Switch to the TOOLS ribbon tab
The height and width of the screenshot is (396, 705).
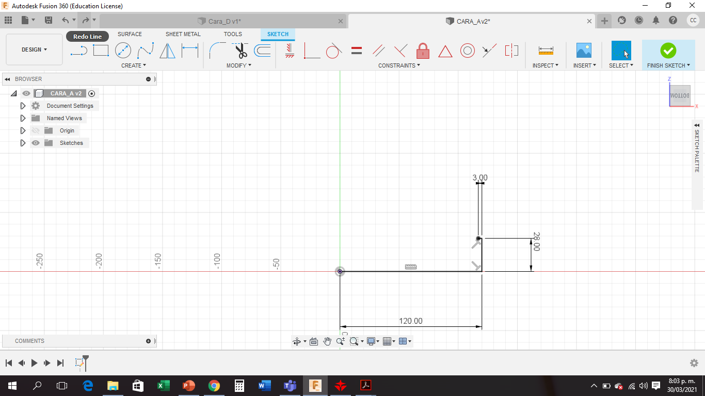[x=233, y=34]
